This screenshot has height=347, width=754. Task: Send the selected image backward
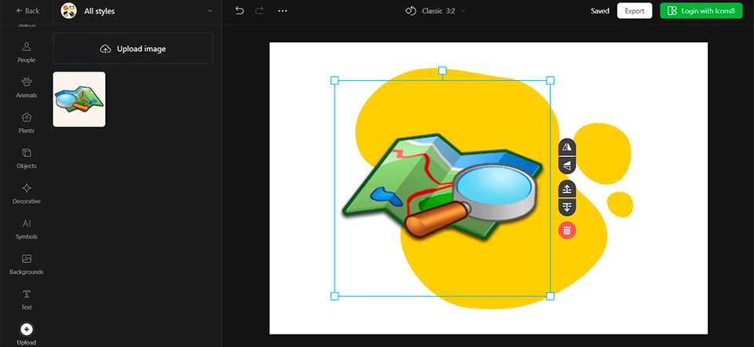(567, 206)
